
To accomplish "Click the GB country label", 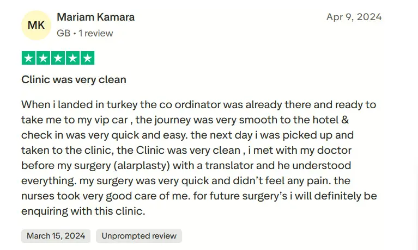I will pos(63,33).
